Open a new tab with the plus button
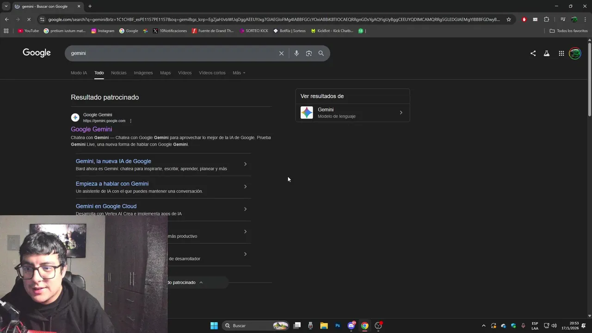Viewport: 592px width, 333px height. pos(90,6)
